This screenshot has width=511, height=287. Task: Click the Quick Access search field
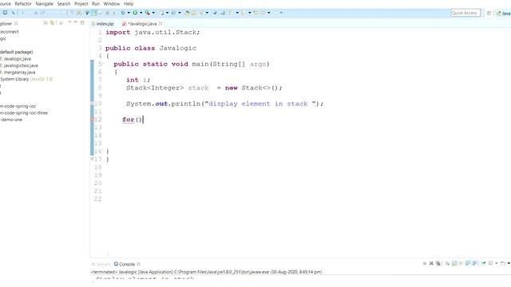point(465,13)
